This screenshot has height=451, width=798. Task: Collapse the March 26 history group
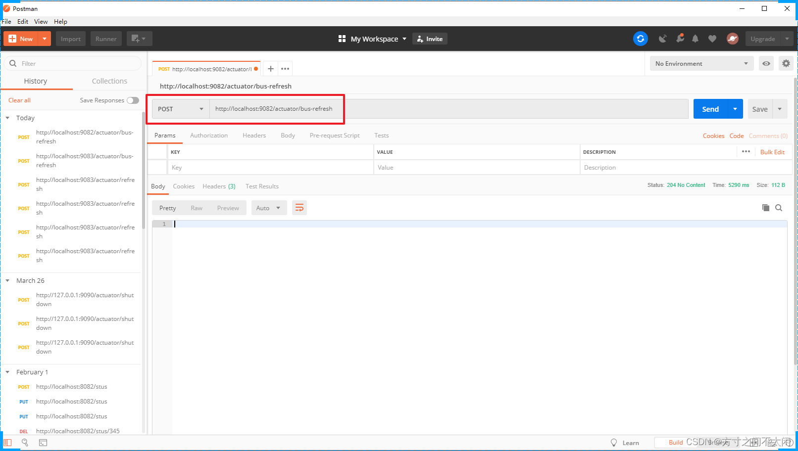(7, 280)
